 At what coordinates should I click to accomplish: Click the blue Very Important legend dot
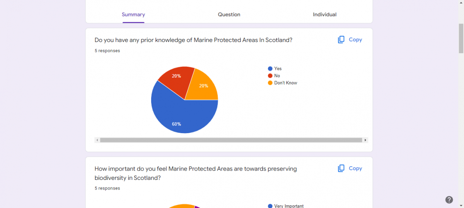click(x=270, y=206)
